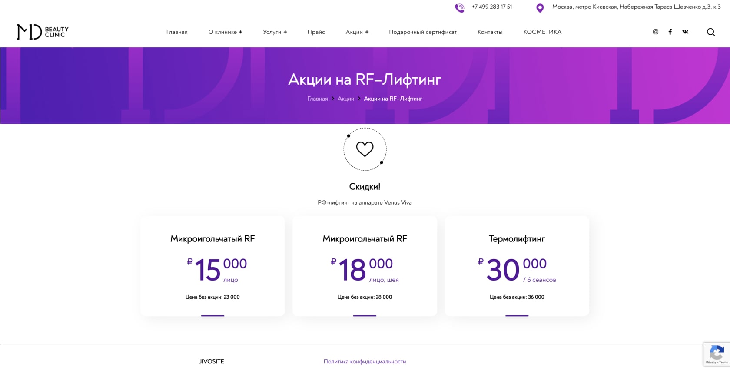Image resolution: width=730 pixels, height=370 pixels.
Task: Click the Акции на RF–Лифтинг page title
Action: click(365, 79)
